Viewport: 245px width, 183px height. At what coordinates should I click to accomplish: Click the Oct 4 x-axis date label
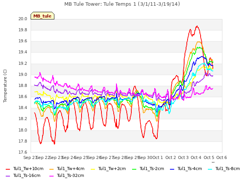click(x=196, y=157)
